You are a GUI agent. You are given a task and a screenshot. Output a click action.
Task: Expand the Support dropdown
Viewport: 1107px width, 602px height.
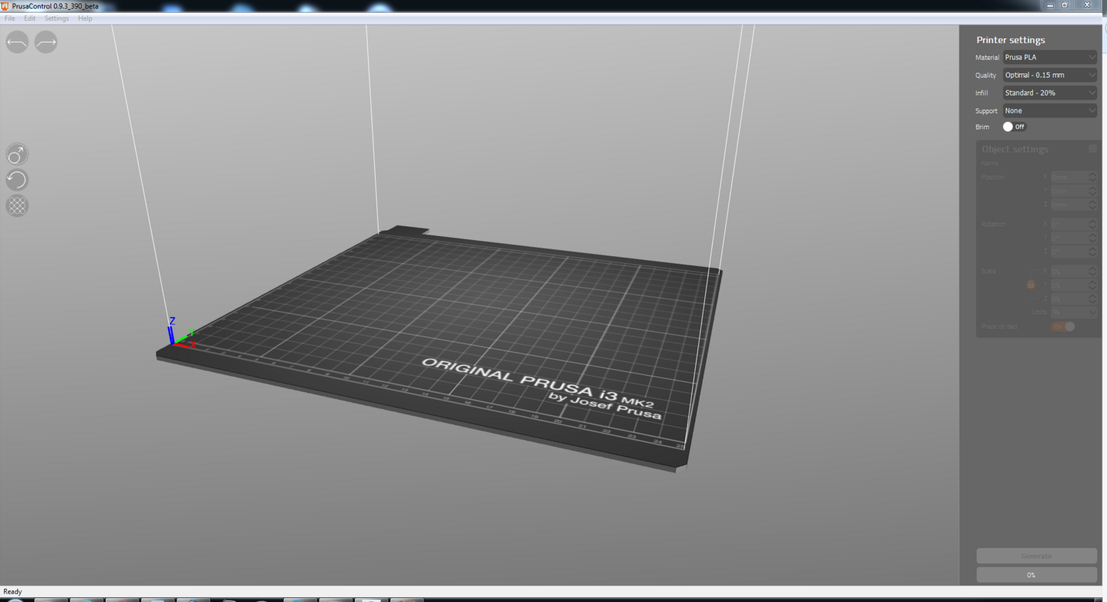click(x=1050, y=111)
